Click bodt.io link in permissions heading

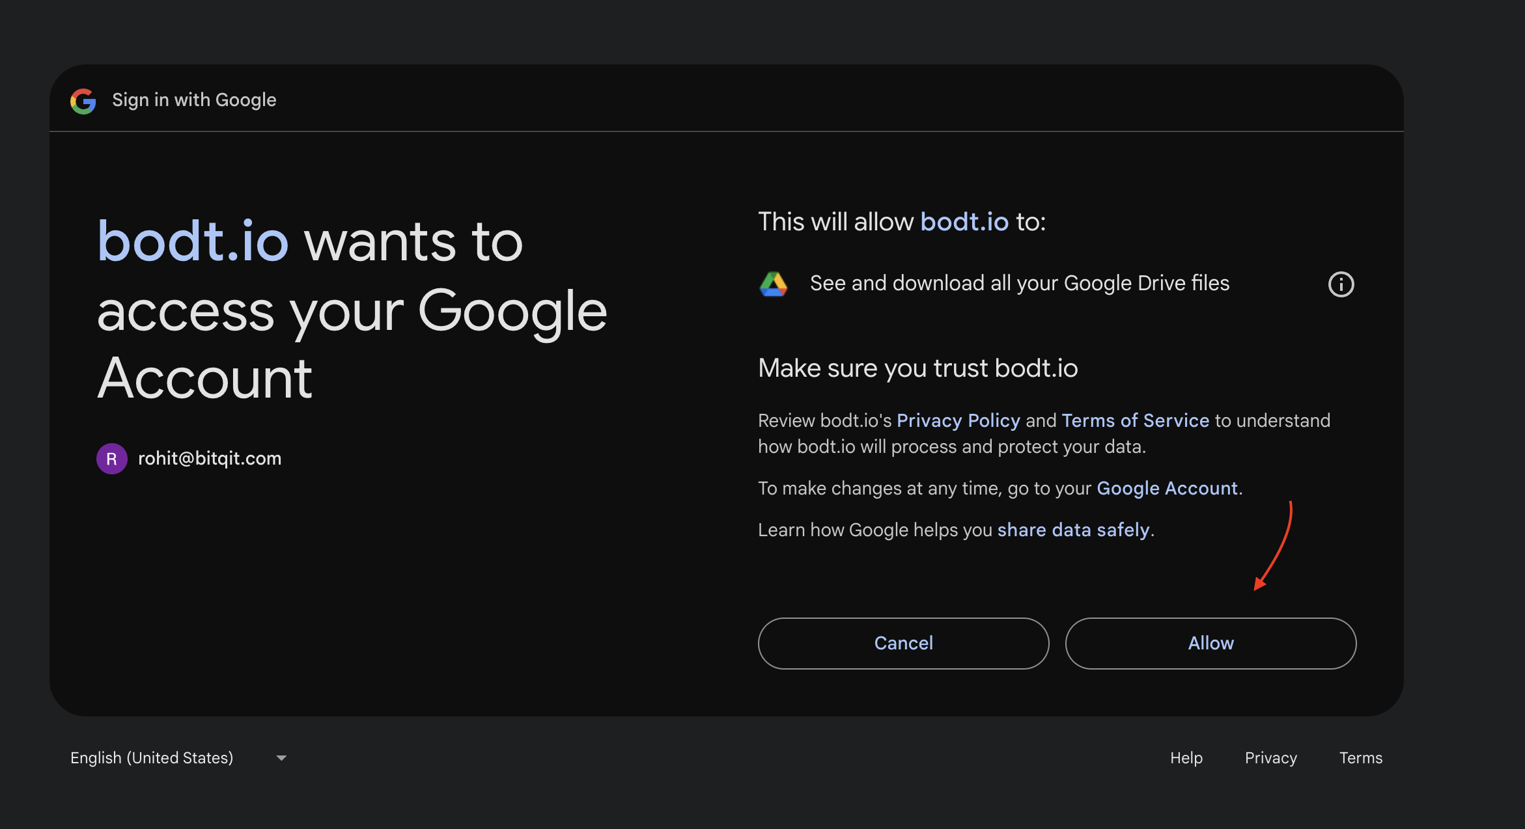tap(964, 222)
